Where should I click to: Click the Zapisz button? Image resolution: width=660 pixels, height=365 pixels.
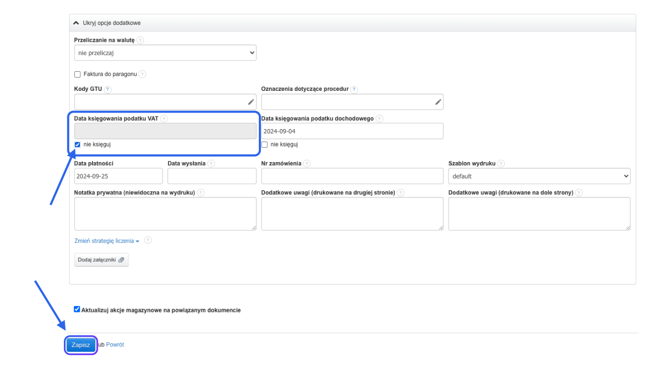pos(81,345)
